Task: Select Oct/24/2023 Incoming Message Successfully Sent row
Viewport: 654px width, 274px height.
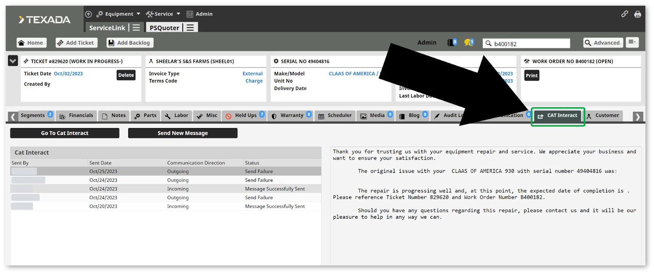Action: click(166, 189)
